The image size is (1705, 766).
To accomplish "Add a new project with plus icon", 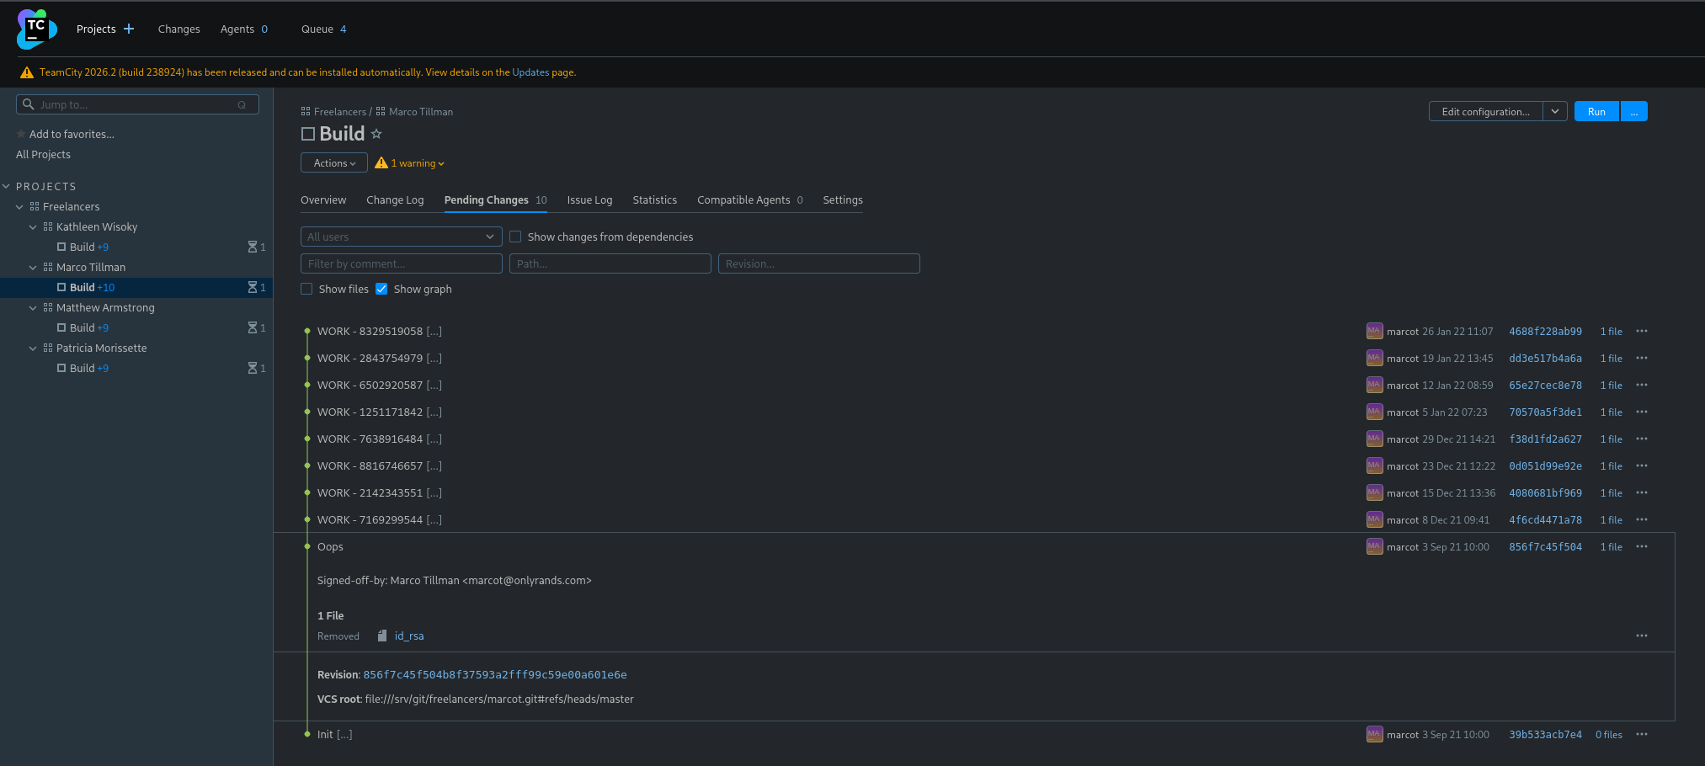I will point(129,29).
